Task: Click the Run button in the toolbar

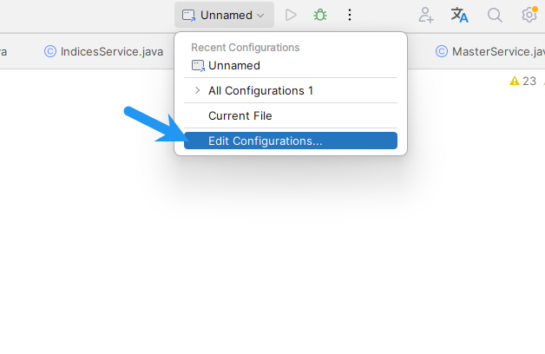Action: (291, 15)
